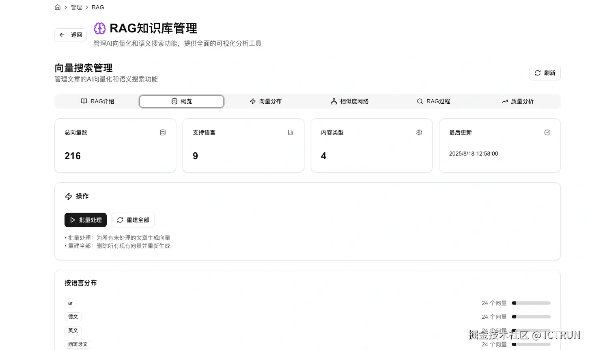Click the timestamp 2025/8/18 12:58:00

474,154
